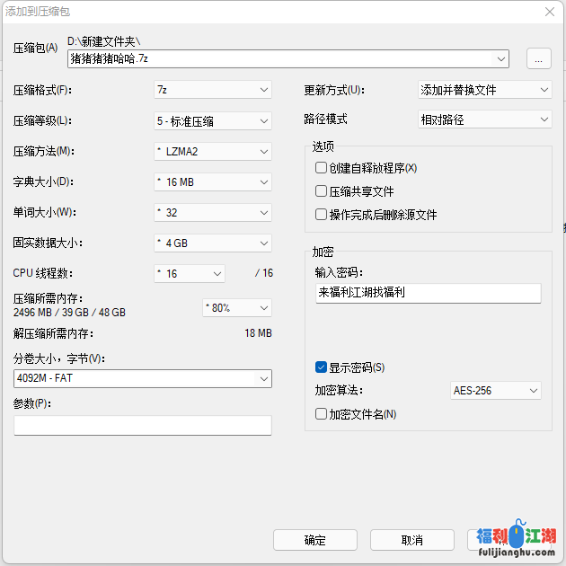Open the 更新方式 dropdown
The width and height of the screenshot is (566, 566).
click(x=484, y=90)
